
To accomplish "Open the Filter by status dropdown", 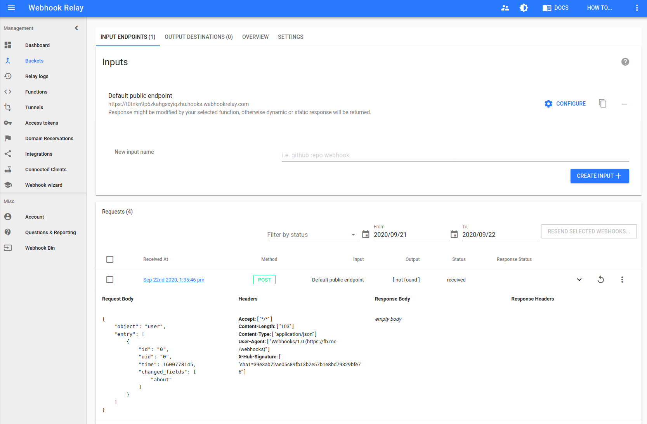I will pyautogui.click(x=312, y=235).
